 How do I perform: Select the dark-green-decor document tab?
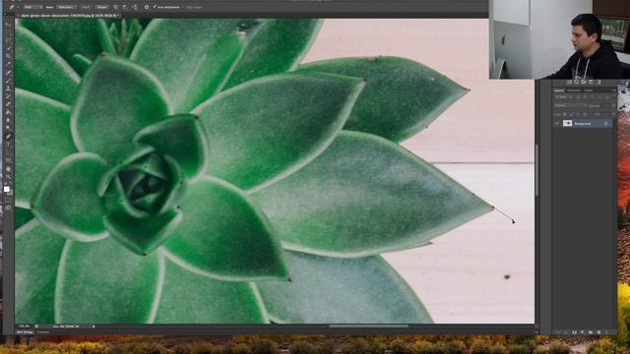(x=70, y=16)
